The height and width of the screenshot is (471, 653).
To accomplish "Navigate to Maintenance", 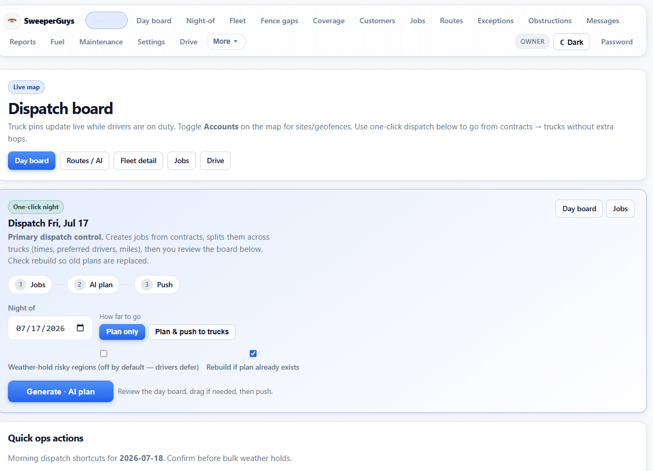I will pyautogui.click(x=101, y=42).
